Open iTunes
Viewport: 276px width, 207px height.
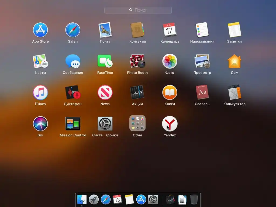40,92
